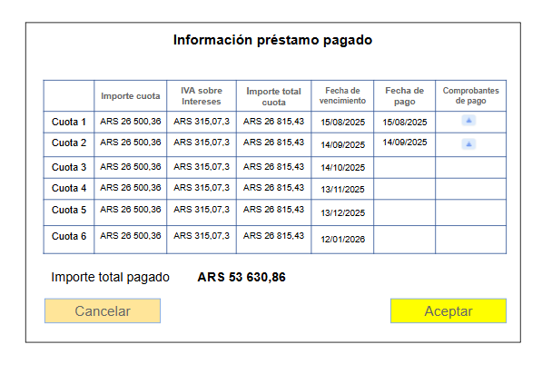Viewport: 552px width, 374px height.
Task: Click the 15/08/2025 payment date for Cuota 1
Action: 404,122
